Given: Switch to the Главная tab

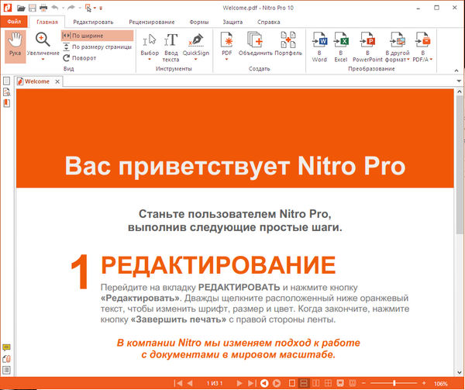Looking at the screenshot, I should pos(47,22).
